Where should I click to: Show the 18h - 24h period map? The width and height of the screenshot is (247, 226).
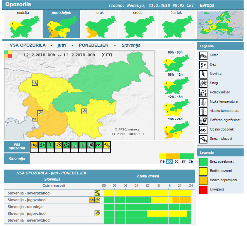coord(175,130)
